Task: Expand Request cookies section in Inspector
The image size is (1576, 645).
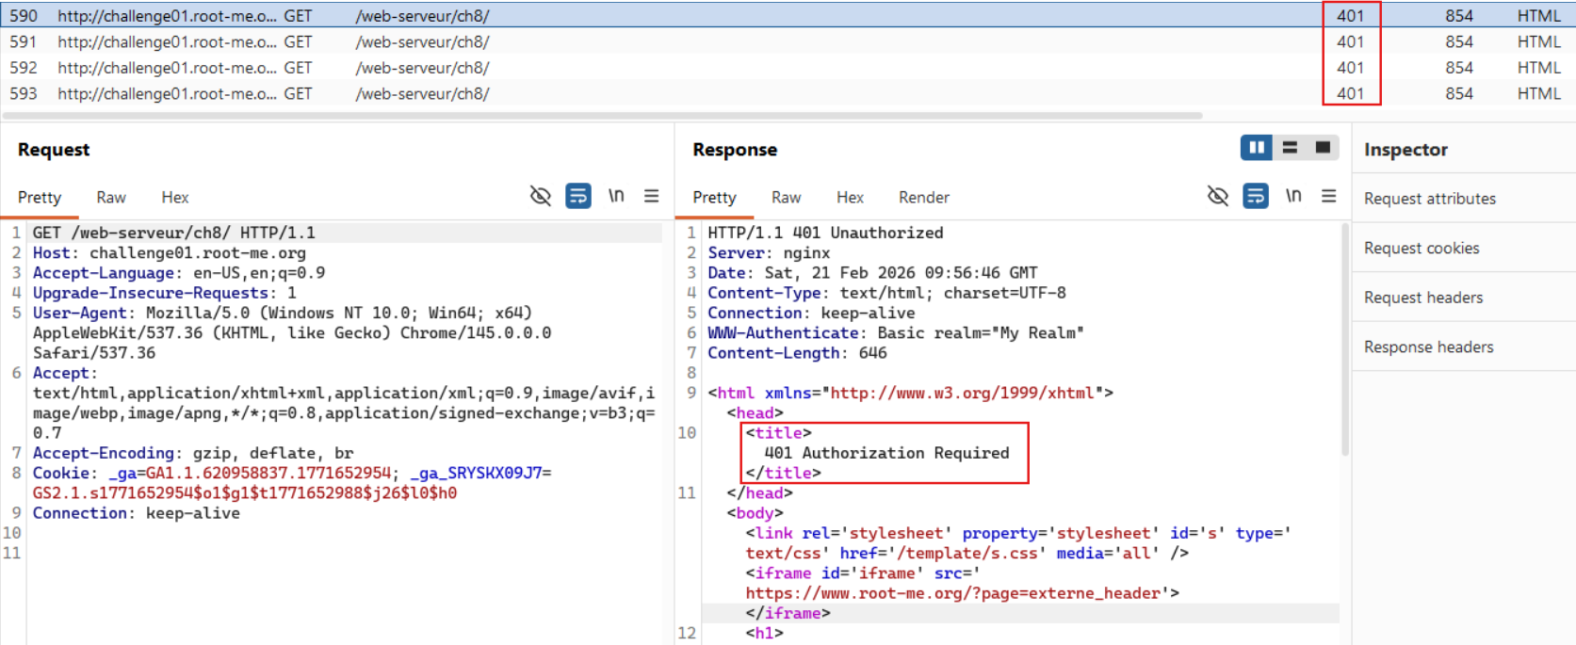Action: tap(1421, 249)
